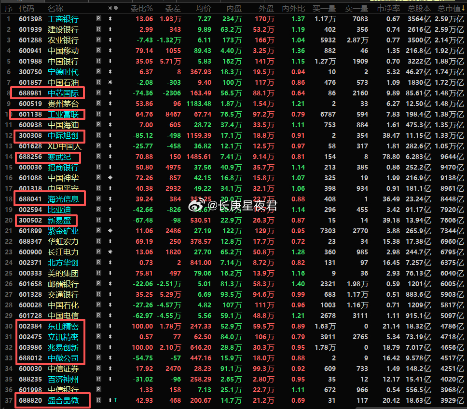
Task: Click the up-down arrow marker in 百济神州 row
Action: click(x=110, y=379)
